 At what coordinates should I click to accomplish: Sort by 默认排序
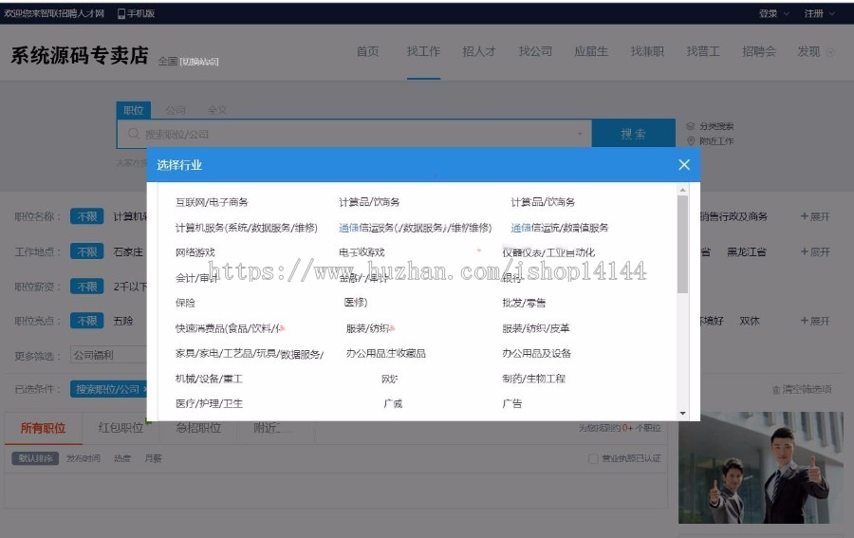point(35,458)
